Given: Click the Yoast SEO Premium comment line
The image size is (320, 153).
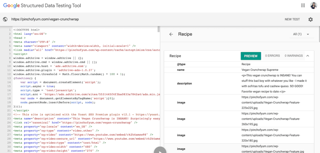Looking at the screenshot, I should click(87, 115).
